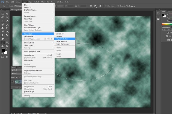Choose Group Layers menu item
The image size is (172, 114).
pyautogui.click(x=38, y=55)
